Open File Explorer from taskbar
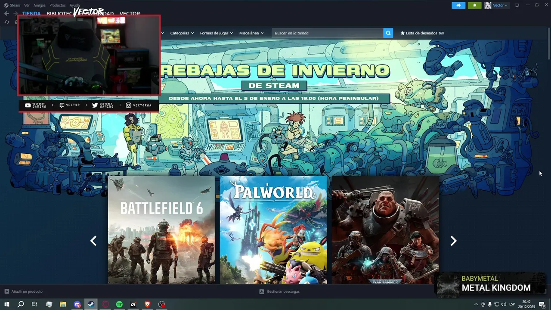This screenshot has width=551, height=310. (x=63, y=304)
